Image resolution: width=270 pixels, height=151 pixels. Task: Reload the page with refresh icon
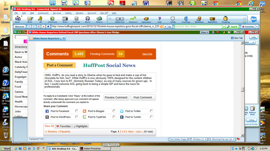(44, 27)
